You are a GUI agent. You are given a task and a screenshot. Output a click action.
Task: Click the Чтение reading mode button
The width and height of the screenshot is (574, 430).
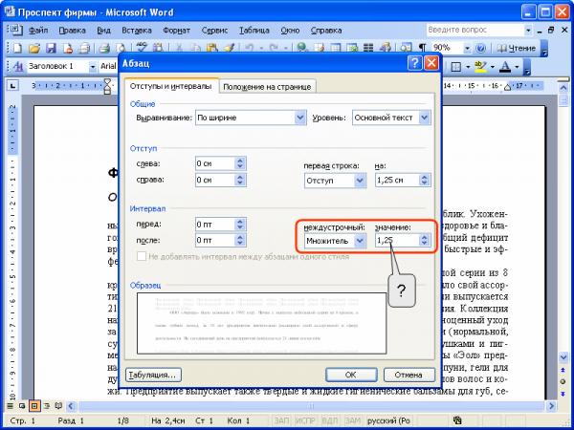[516, 48]
